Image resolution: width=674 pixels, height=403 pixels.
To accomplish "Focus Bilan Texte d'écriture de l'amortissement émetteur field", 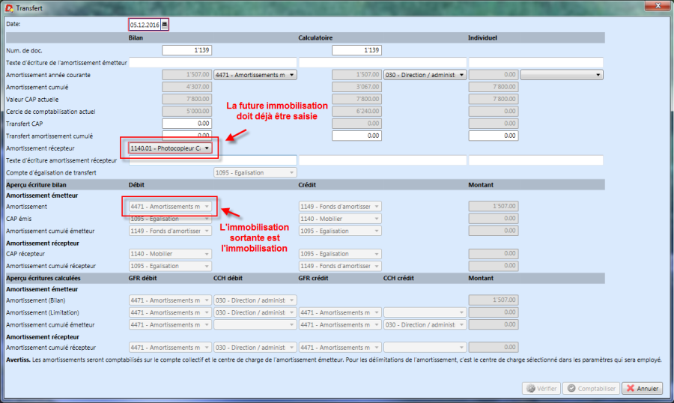I will coord(213,62).
